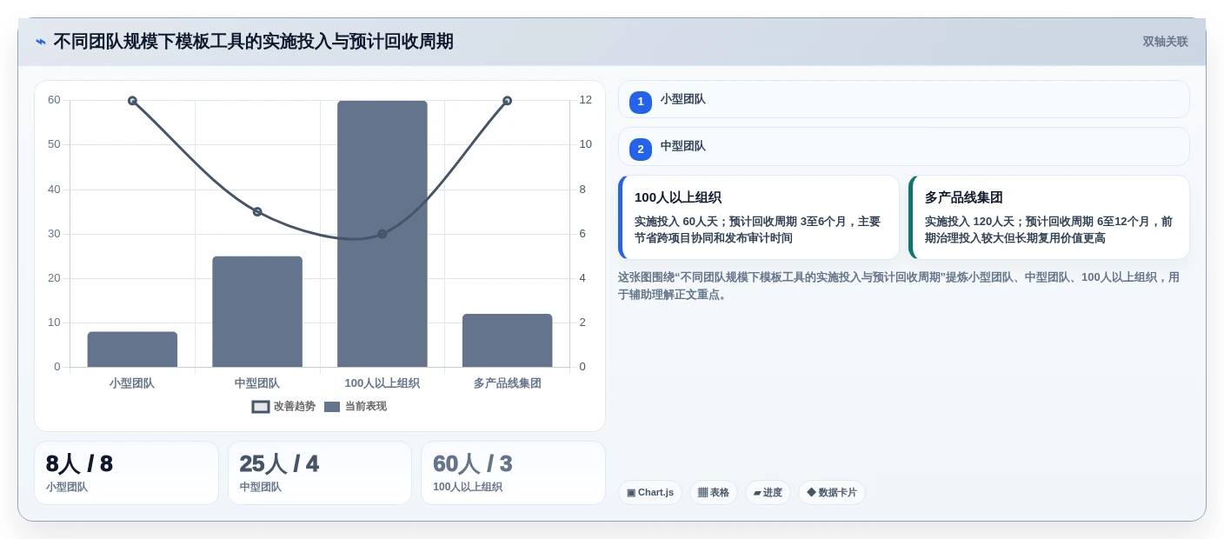Viewport: 1224px width, 539px height.
Task: Click the line point on 100人以上组织 bar
Action: pyautogui.click(x=382, y=234)
